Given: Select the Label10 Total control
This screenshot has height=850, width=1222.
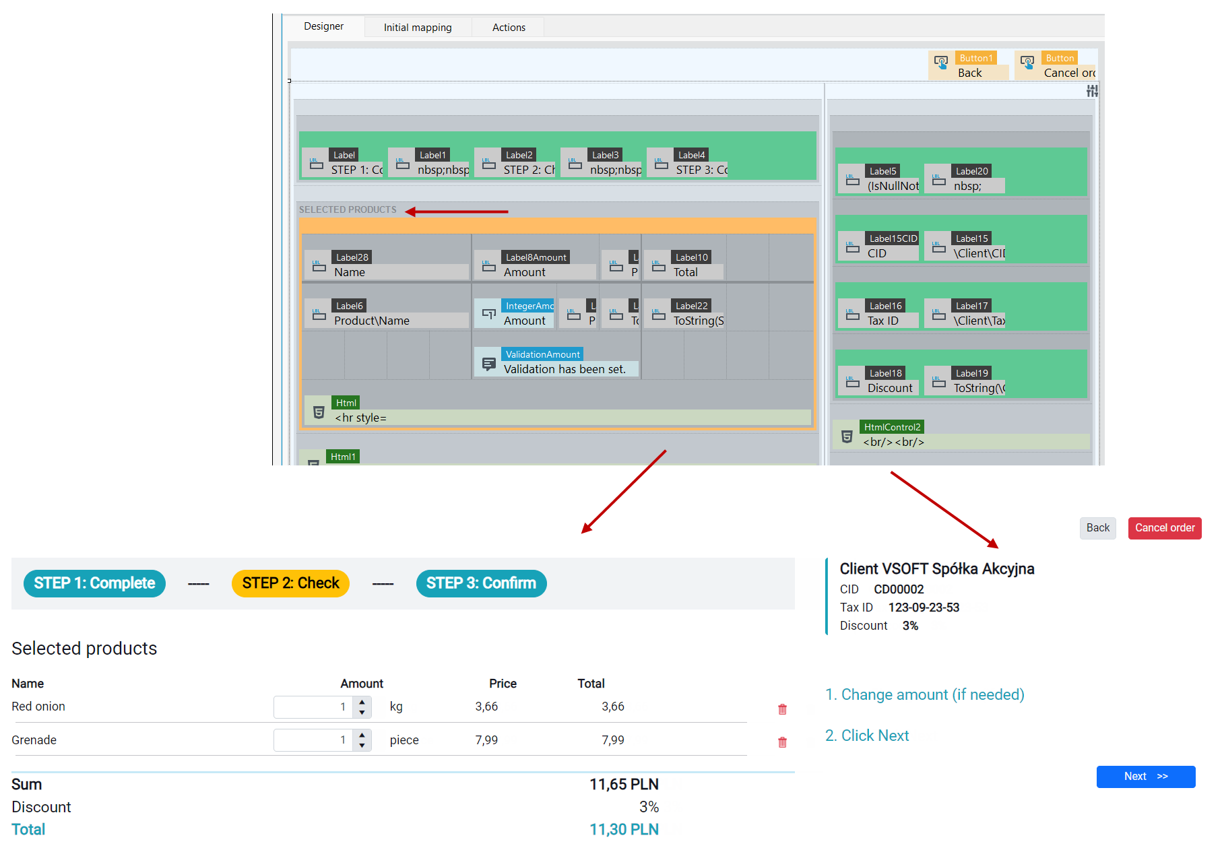Looking at the screenshot, I should [684, 265].
